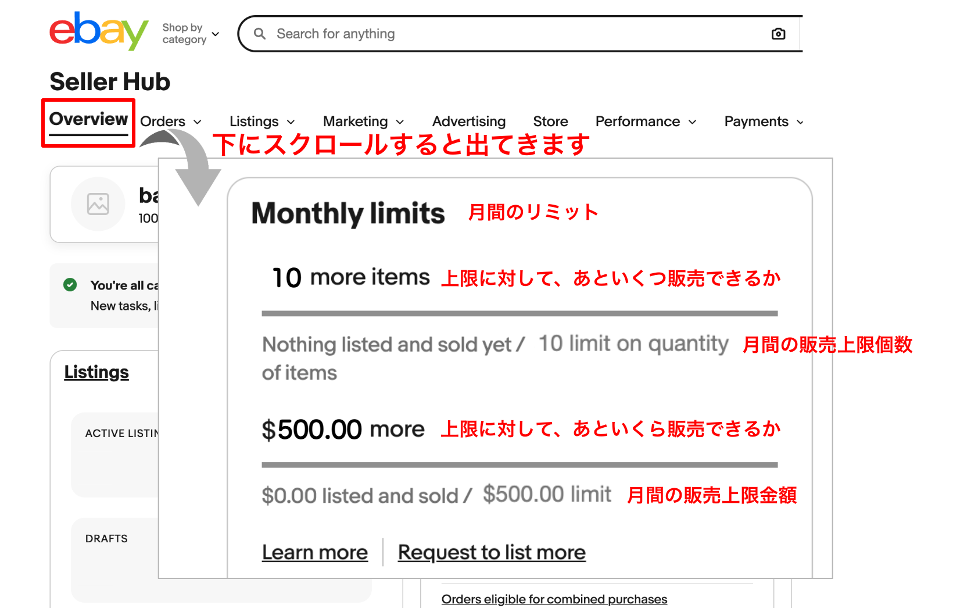Select the Performance tab label
Viewport: 953px width, 608px height.
(637, 121)
